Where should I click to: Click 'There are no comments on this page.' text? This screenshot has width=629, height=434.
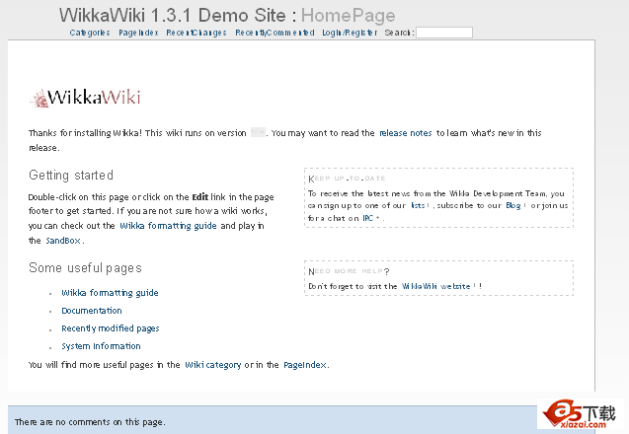[x=90, y=422]
